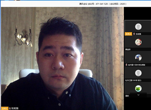Select the gray avatar of 牡丹江第15中学 participant
This screenshot has width=151, height=110.
tap(138, 73)
